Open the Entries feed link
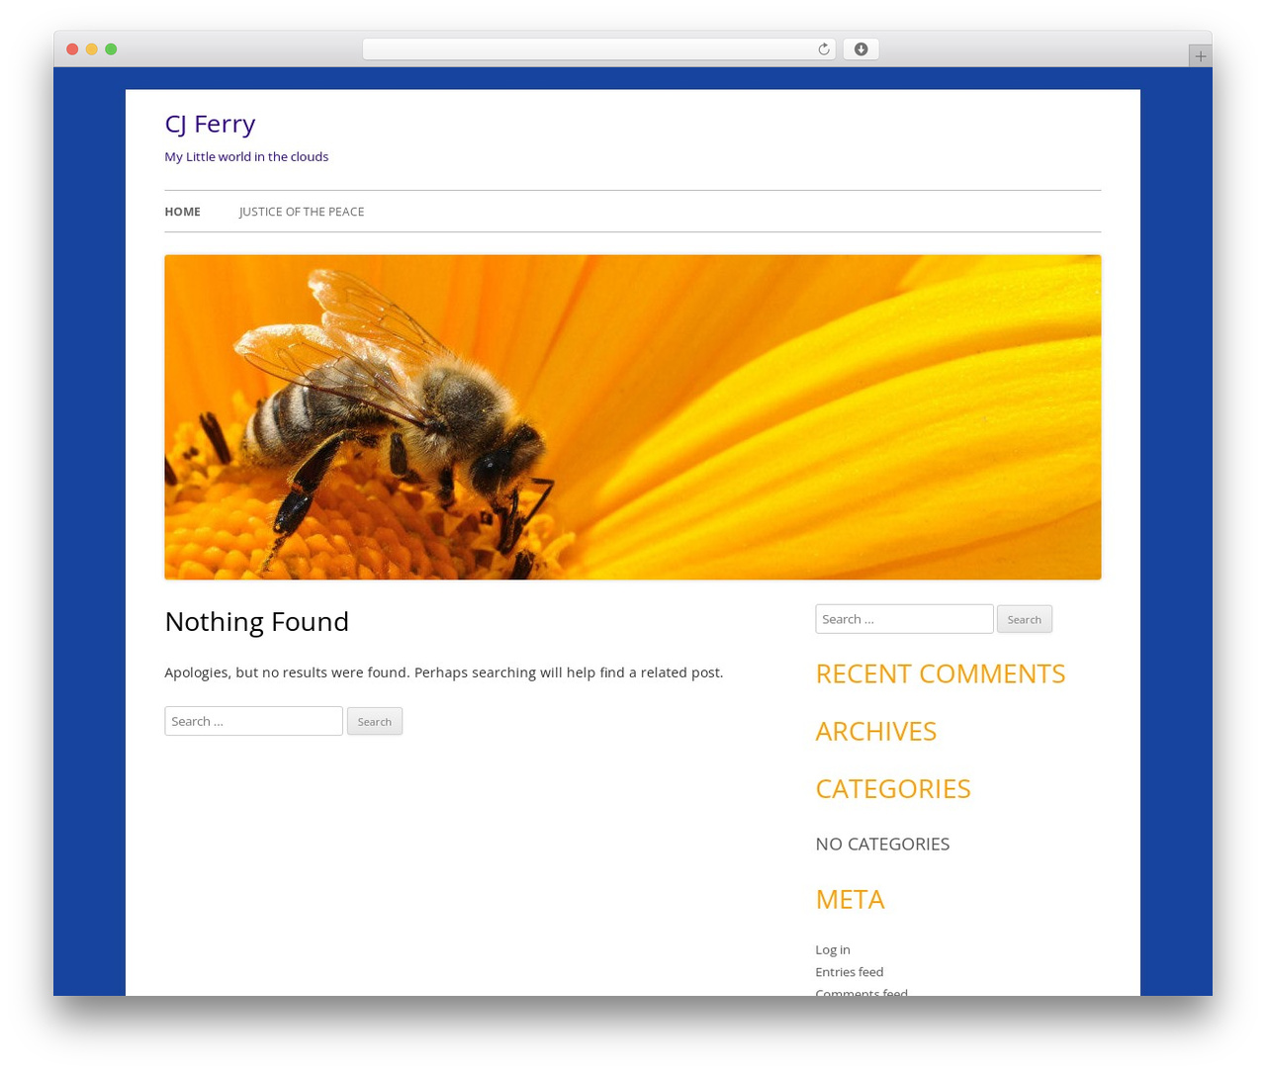The image size is (1266, 1072). (x=849, y=972)
